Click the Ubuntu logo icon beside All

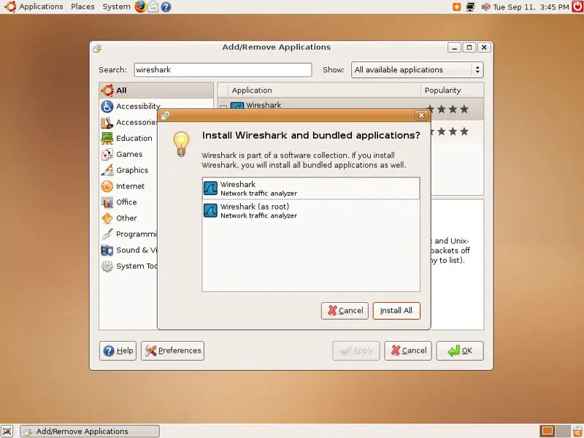point(107,90)
